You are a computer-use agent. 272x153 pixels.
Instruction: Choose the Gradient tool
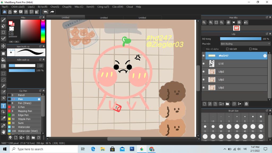tap(3, 66)
